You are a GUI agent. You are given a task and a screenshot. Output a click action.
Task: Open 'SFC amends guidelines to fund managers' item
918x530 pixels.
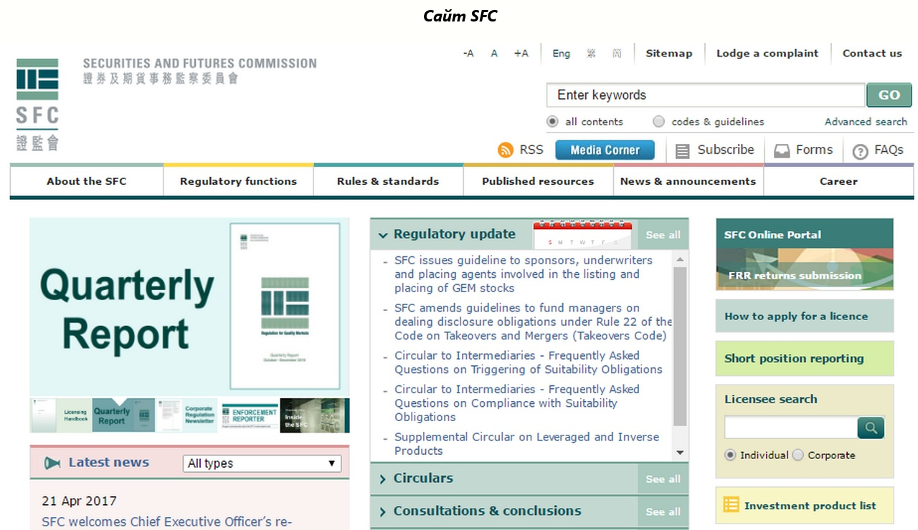point(533,322)
